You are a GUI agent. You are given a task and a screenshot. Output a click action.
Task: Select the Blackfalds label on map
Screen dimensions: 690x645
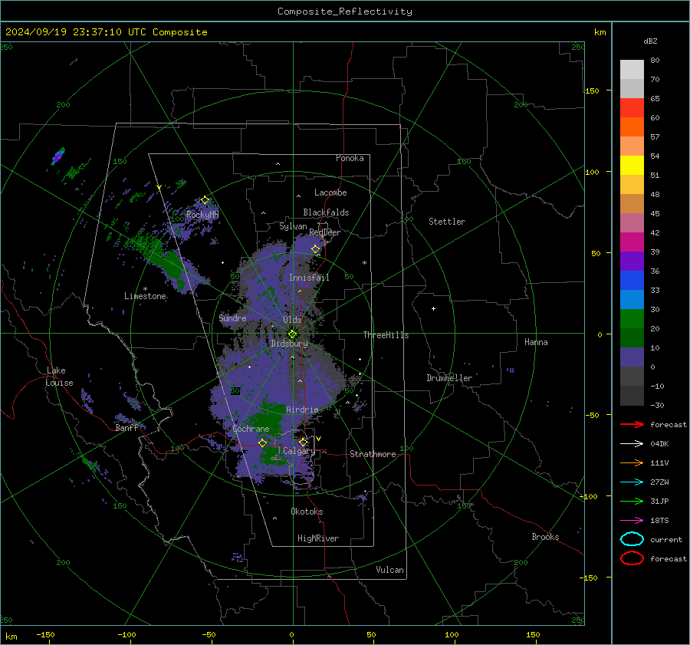tap(326, 212)
